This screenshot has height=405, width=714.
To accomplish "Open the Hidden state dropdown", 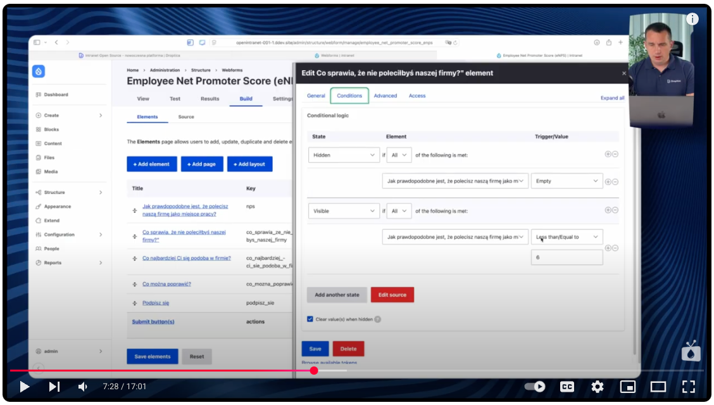I will pyautogui.click(x=344, y=155).
